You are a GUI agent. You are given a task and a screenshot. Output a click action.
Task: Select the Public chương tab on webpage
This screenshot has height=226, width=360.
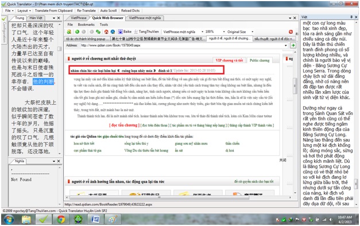[260, 60]
